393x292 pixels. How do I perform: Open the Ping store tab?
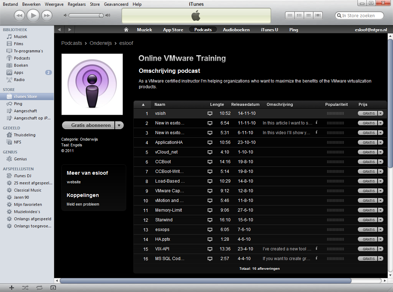294,29
